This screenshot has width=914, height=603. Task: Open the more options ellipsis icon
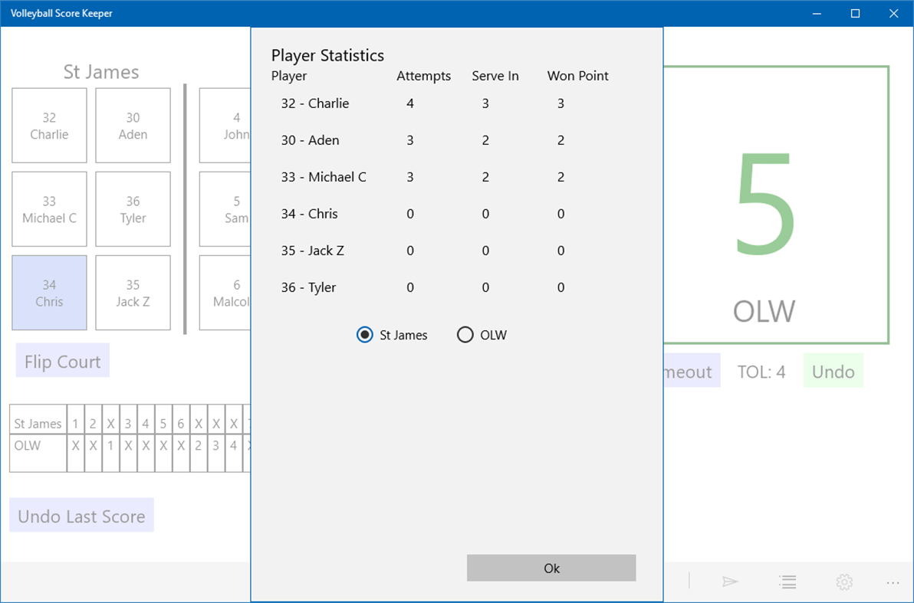click(892, 582)
